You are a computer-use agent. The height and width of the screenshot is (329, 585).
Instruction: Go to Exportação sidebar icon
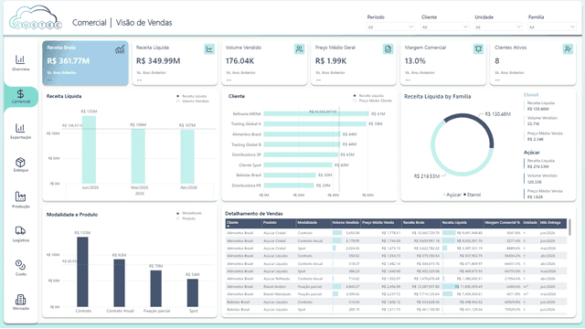pyautogui.click(x=20, y=128)
